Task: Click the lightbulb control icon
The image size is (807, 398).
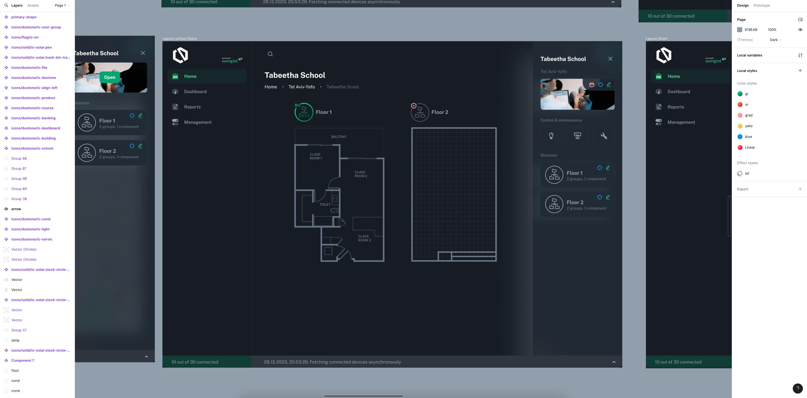Action: coord(551,136)
